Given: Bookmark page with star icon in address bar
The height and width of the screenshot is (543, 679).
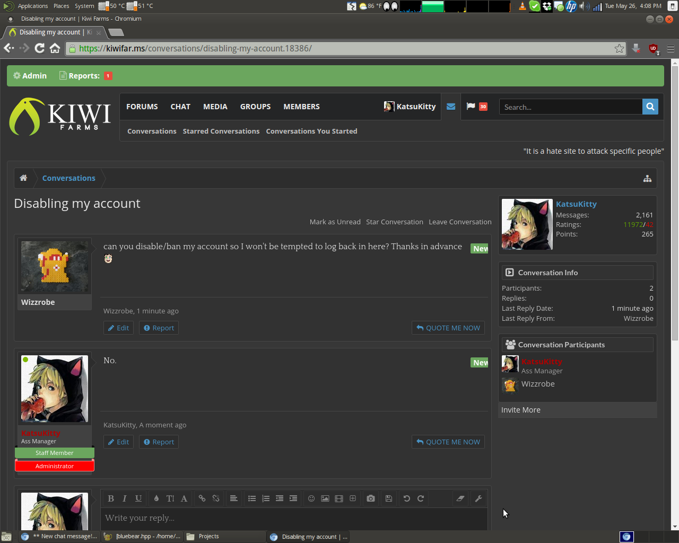Looking at the screenshot, I should point(619,48).
